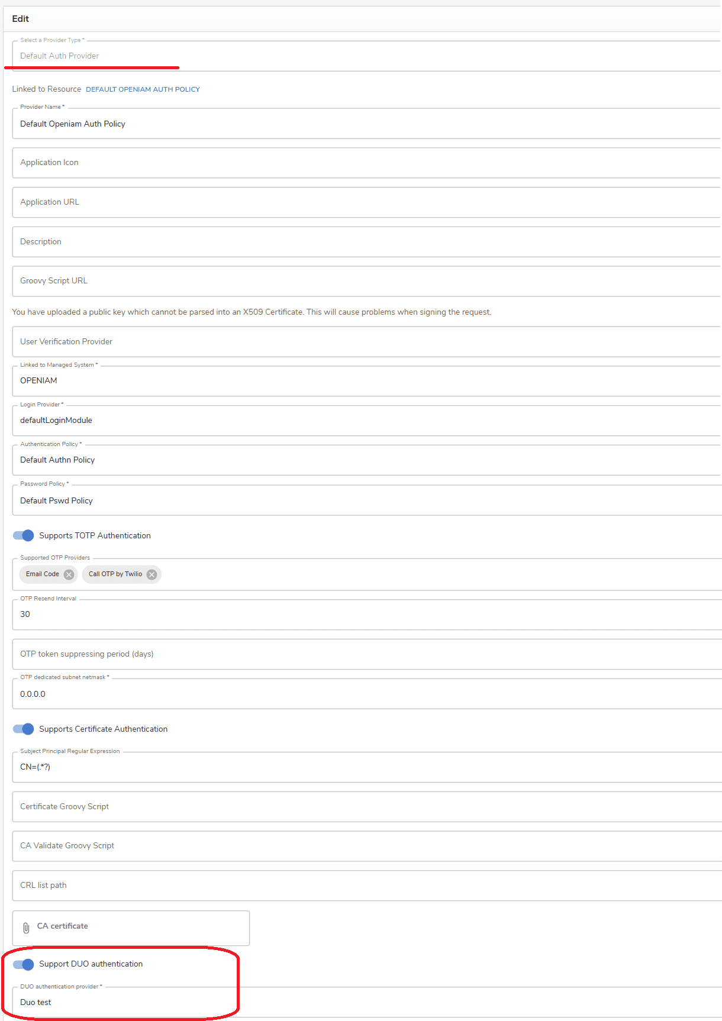The image size is (722, 1021).
Task: Open the Login Provider dropdown
Action: point(366,420)
